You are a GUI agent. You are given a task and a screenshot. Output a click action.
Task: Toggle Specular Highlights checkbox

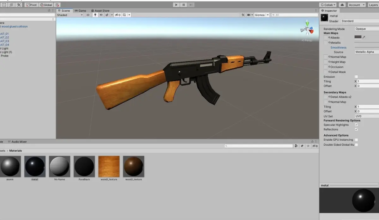click(x=356, y=125)
